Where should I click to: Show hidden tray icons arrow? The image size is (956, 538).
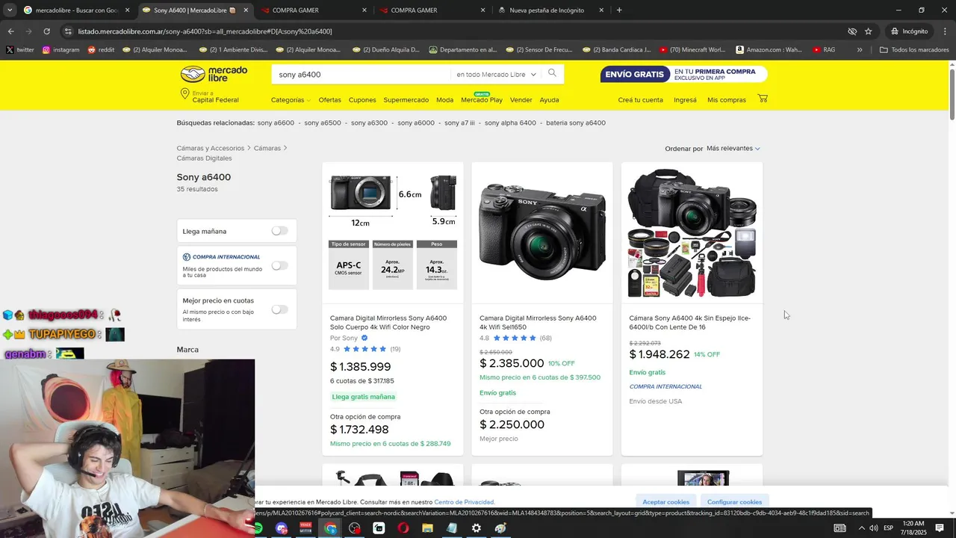tap(860, 528)
